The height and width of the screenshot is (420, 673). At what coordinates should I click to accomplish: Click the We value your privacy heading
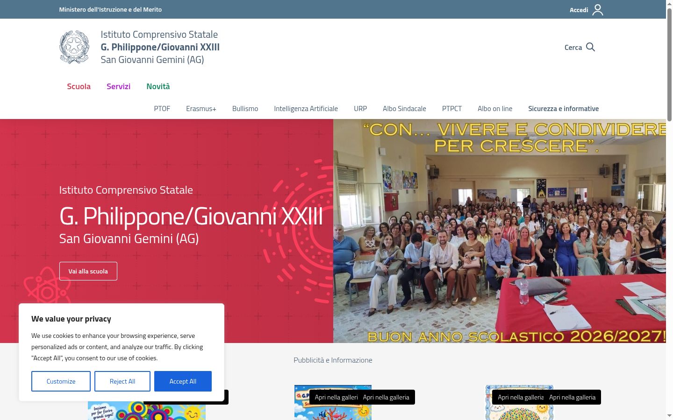pyautogui.click(x=71, y=319)
